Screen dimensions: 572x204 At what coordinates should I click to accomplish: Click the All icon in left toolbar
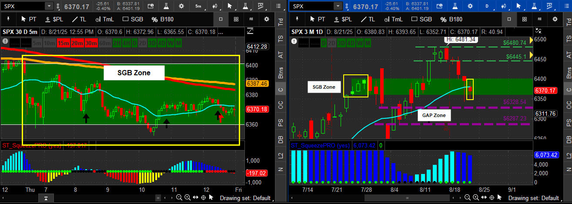(251, 19)
